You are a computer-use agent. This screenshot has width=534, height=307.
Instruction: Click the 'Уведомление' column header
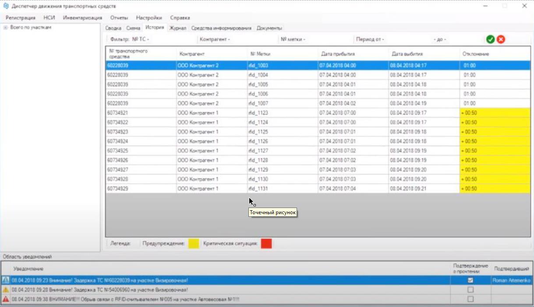tap(230, 268)
